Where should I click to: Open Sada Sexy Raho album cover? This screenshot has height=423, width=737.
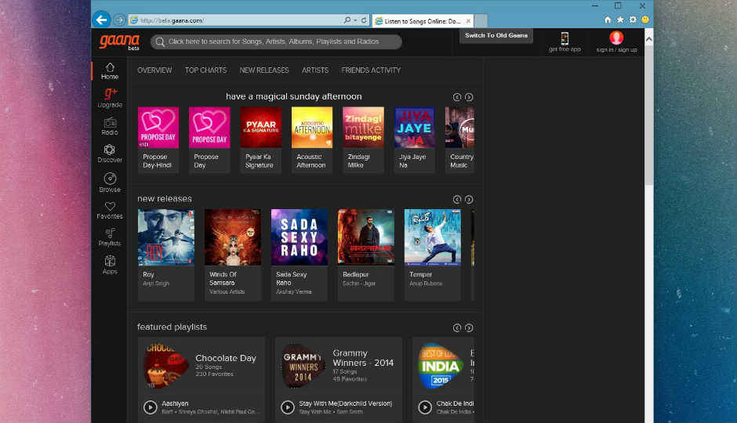pos(300,237)
